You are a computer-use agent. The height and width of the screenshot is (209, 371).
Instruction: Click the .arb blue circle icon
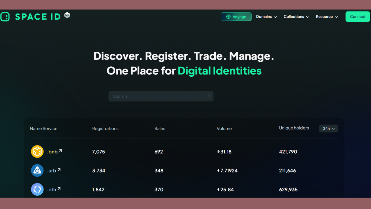tap(37, 171)
